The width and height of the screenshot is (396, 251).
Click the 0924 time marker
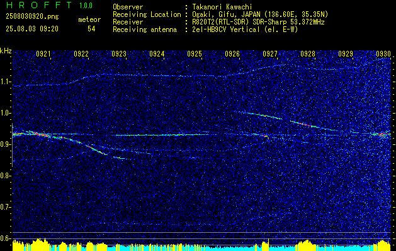(x=157, y=53)
